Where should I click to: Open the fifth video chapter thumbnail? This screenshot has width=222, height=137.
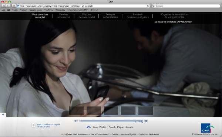[145, 110]
